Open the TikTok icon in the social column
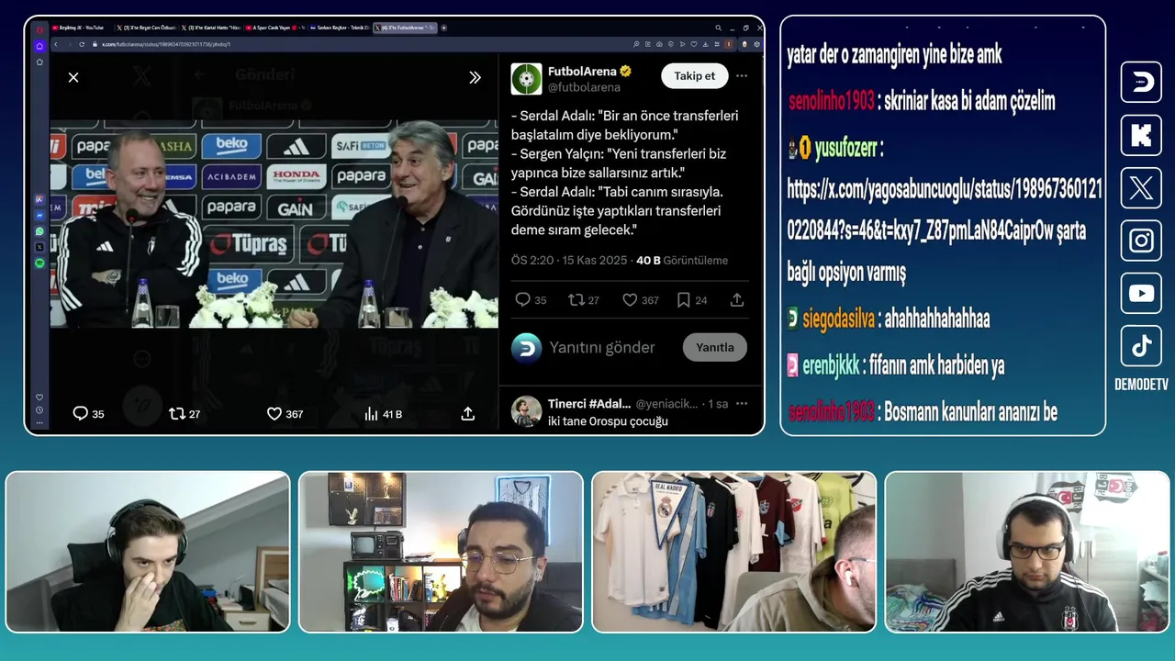1175x661 pixels. pyautogui.click(x=1141, y=345)
